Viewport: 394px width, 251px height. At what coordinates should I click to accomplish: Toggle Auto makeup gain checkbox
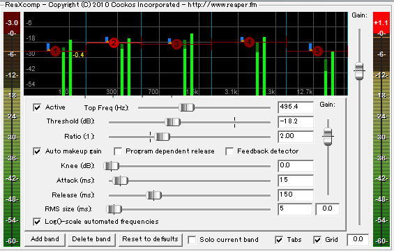[37, 151]
